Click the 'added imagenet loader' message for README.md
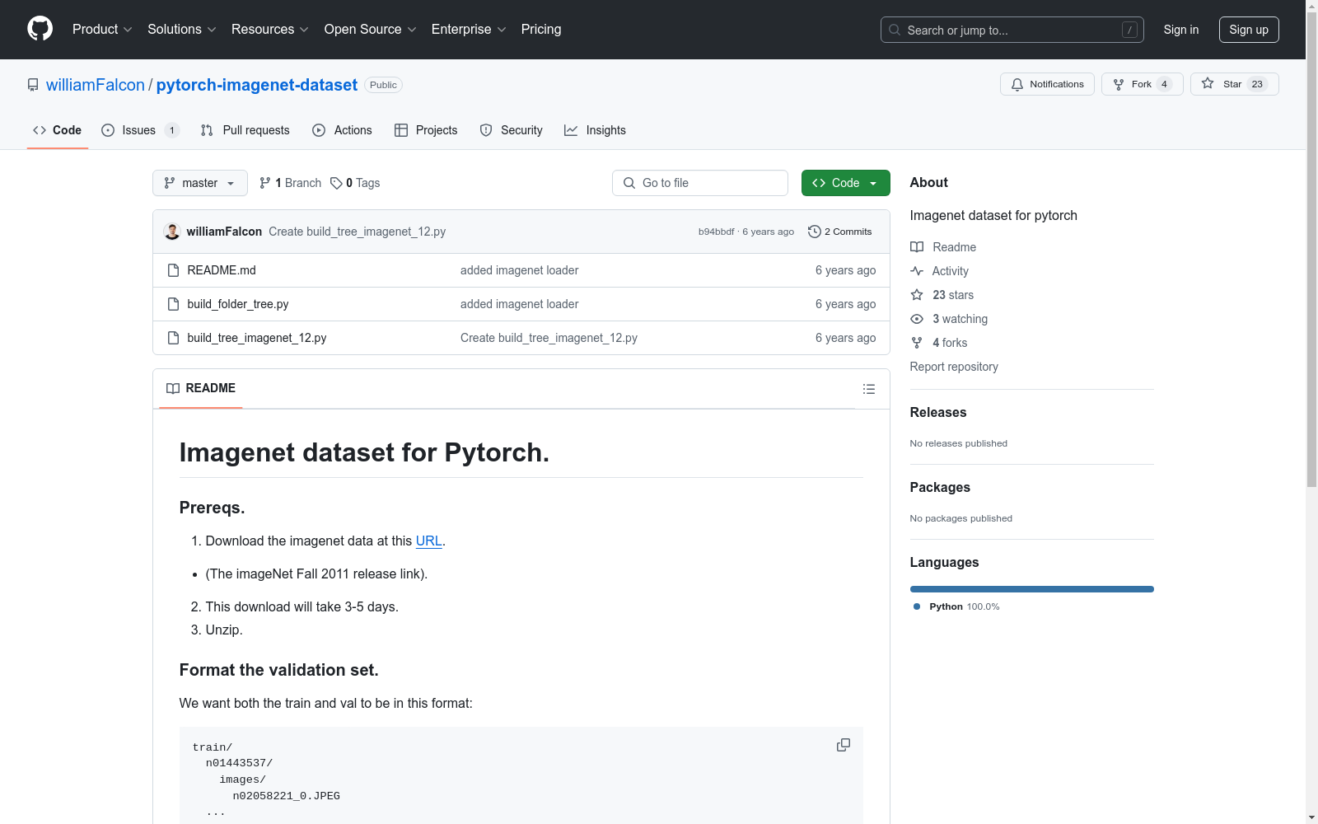1318x824 pixels. 519,270
